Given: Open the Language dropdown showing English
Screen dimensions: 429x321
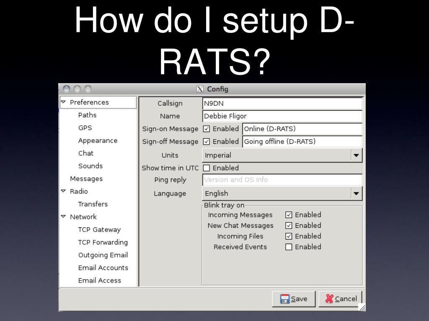Looking at the screenshot, I should click(x=282, y=194).
